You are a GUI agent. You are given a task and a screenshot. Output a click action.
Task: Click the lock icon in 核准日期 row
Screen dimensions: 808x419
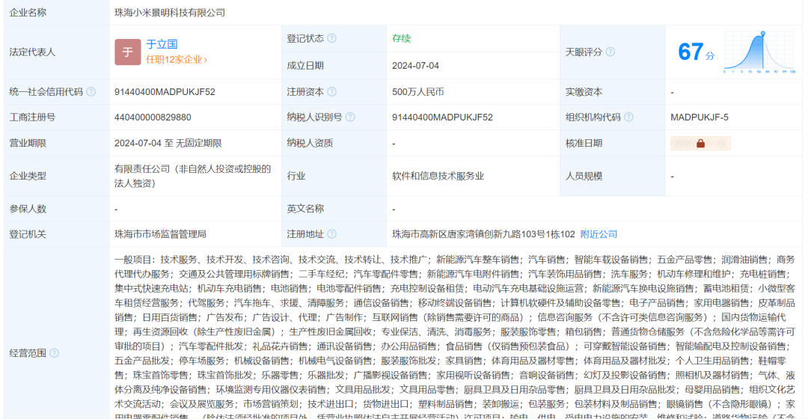(x=700, y=143)
